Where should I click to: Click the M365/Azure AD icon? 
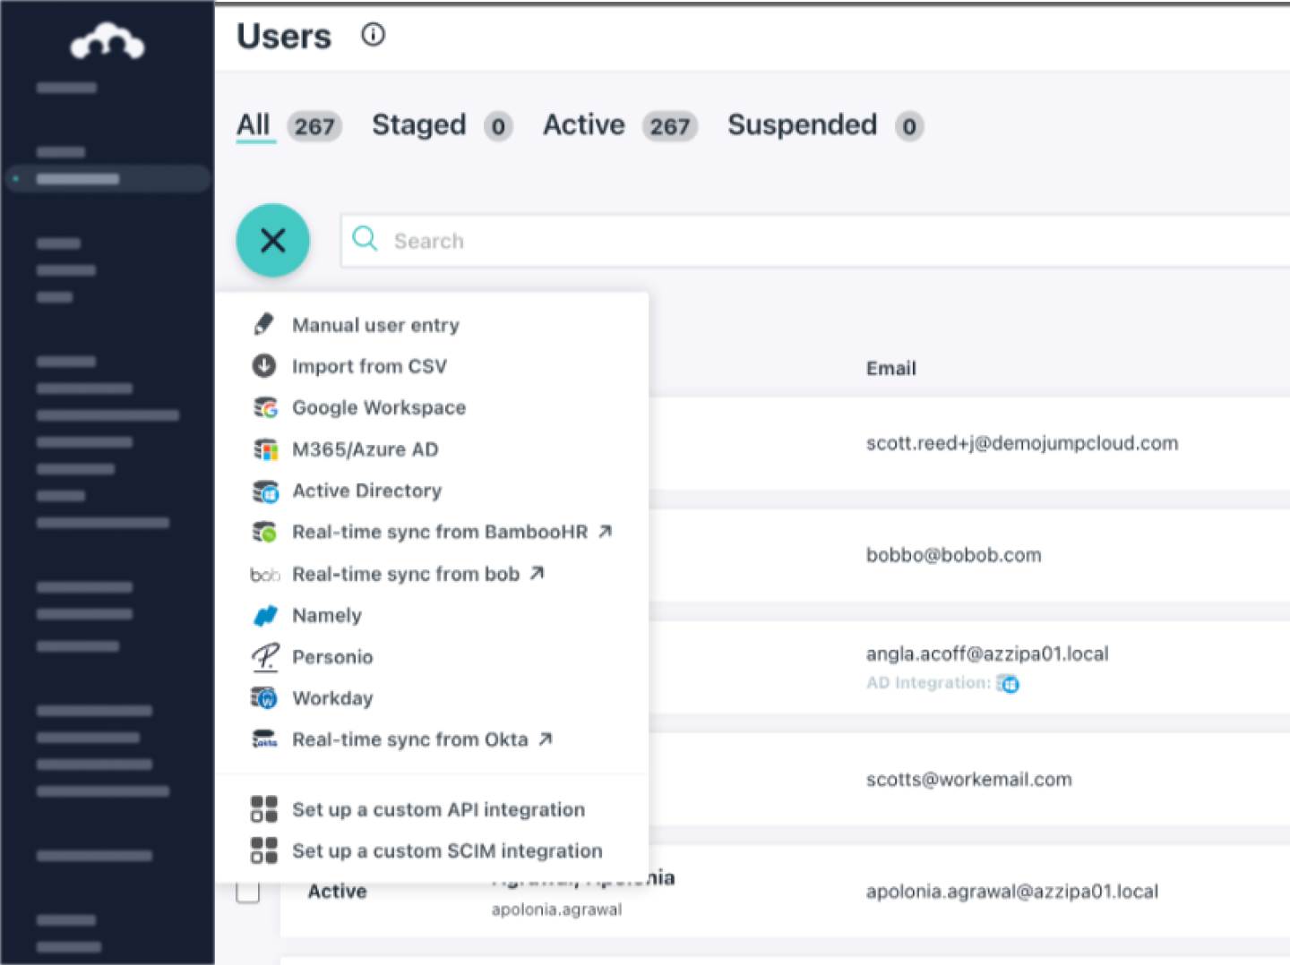[x=265, y=449]
